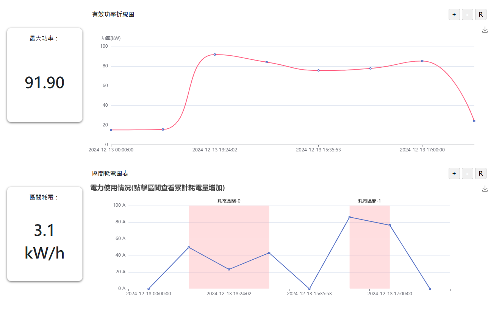499x321 pixels.
Task: Open the 有效功率折線圖 chart title
Action: click(113, 14)
